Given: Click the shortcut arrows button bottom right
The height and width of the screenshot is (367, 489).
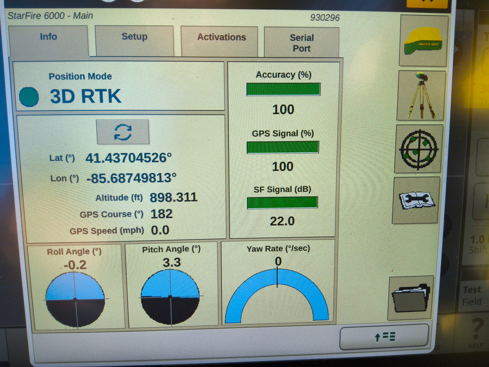Looking at the screenshot, I should 384,337.
